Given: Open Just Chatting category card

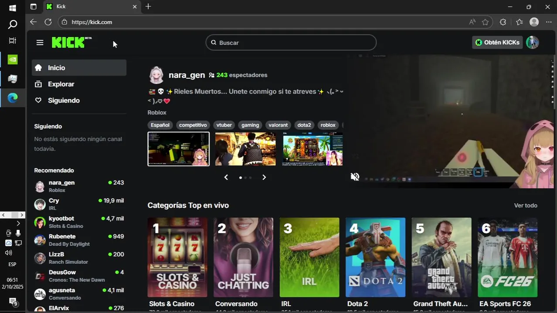Looking at the screenshot, I should [244, 257].
